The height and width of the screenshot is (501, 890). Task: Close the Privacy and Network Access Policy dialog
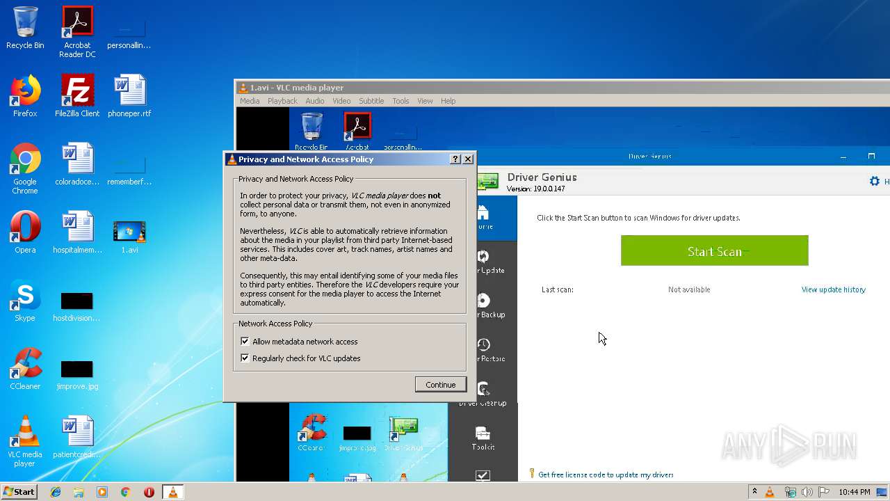tap(468, 159)
